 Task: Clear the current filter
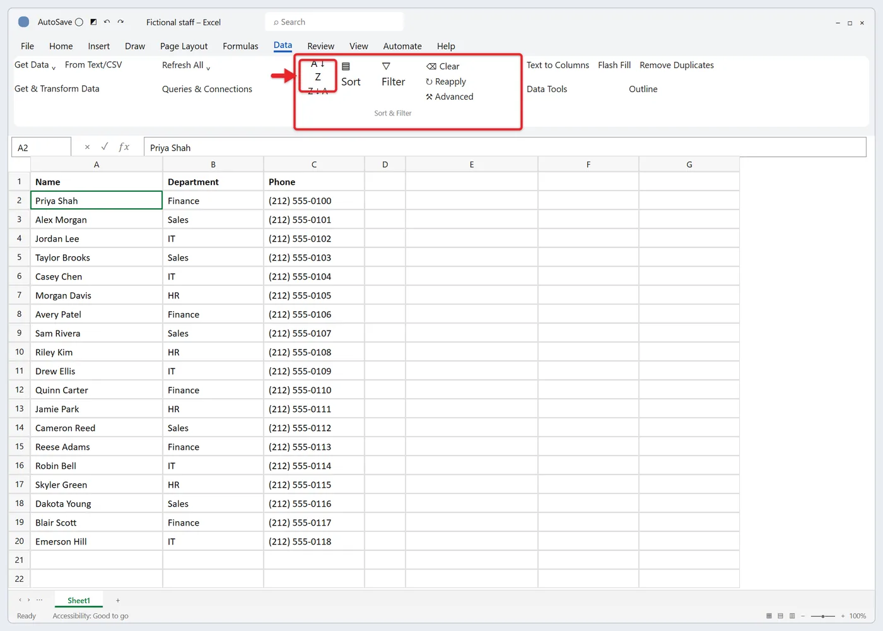[443, 66]
